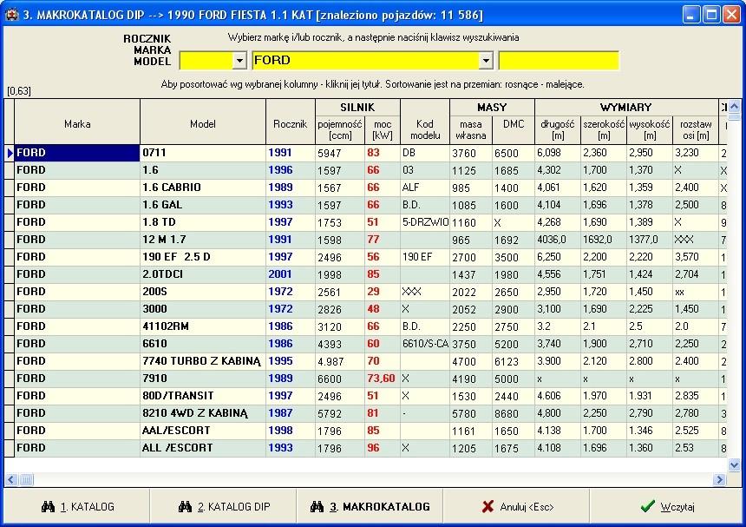
Task: Click the vertical scrollbar up arrow
Action: click(734, 106)
